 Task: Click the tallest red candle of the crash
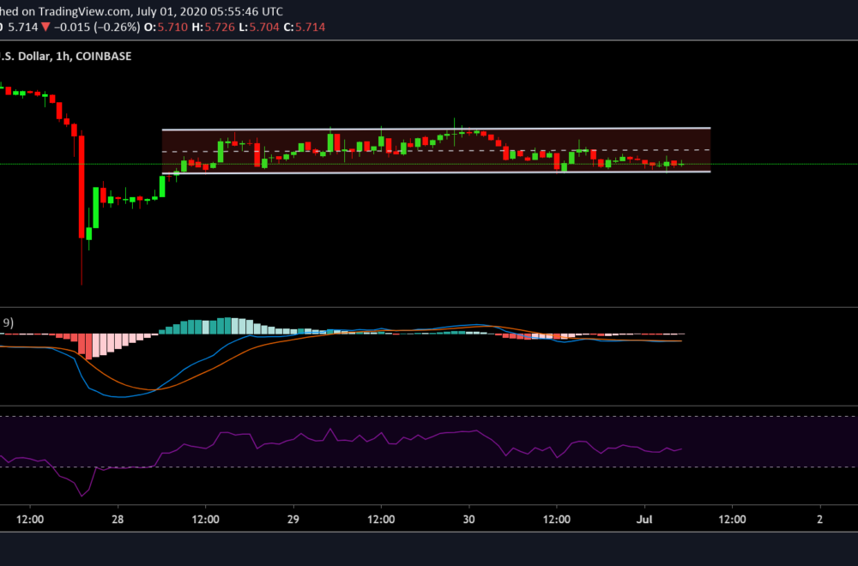click(x=82, y=187)
